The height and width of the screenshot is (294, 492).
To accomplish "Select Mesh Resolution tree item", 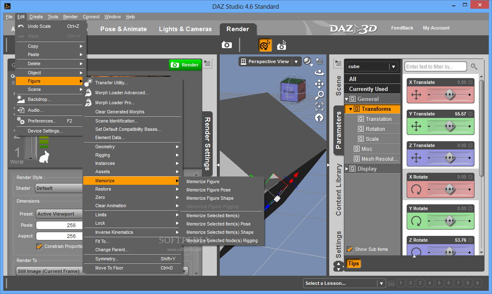I will pos(376,159).
